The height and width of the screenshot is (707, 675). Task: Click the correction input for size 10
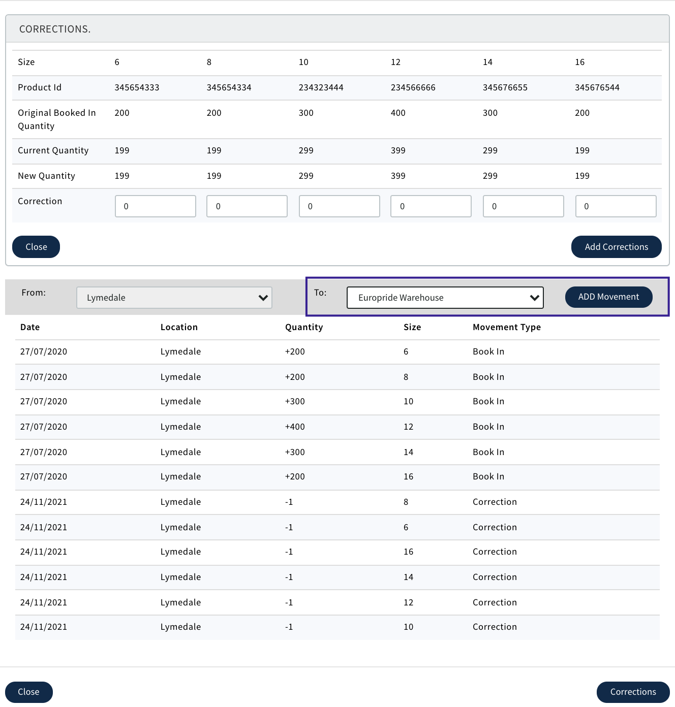point(339,206)
